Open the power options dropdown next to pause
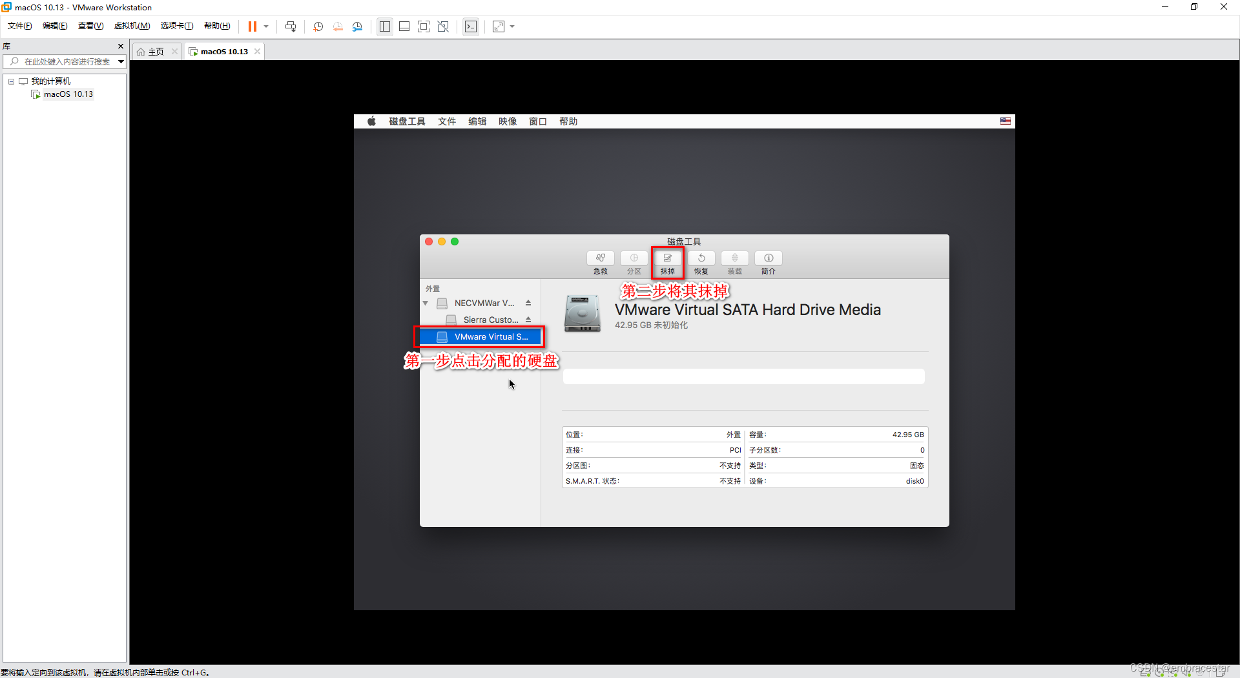 click(x=266, y=26)
